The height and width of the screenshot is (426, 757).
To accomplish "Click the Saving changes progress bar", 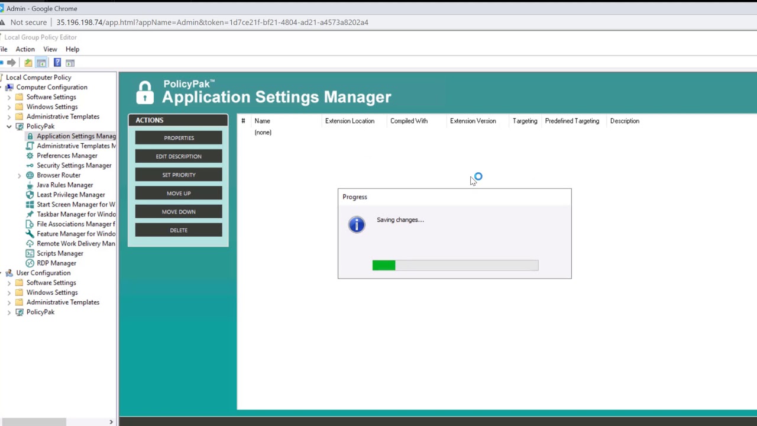I will [455, 266].
